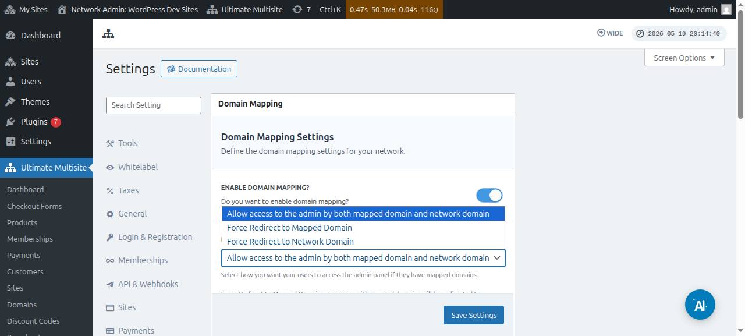This screenshot has width=745, height=336.
Task: Click Dashboard gauge icon in sidebar
Action: click(10, 36)
